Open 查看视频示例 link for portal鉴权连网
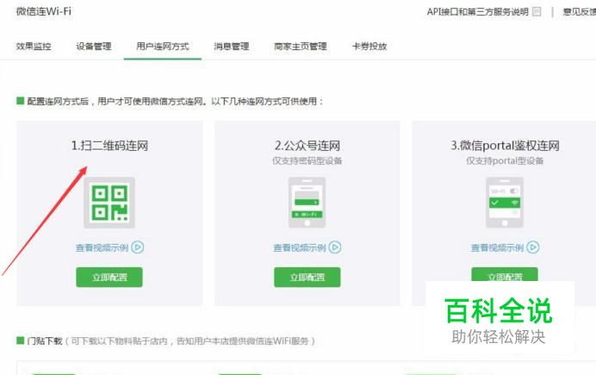The image size is (596, 375). point(497,248)
